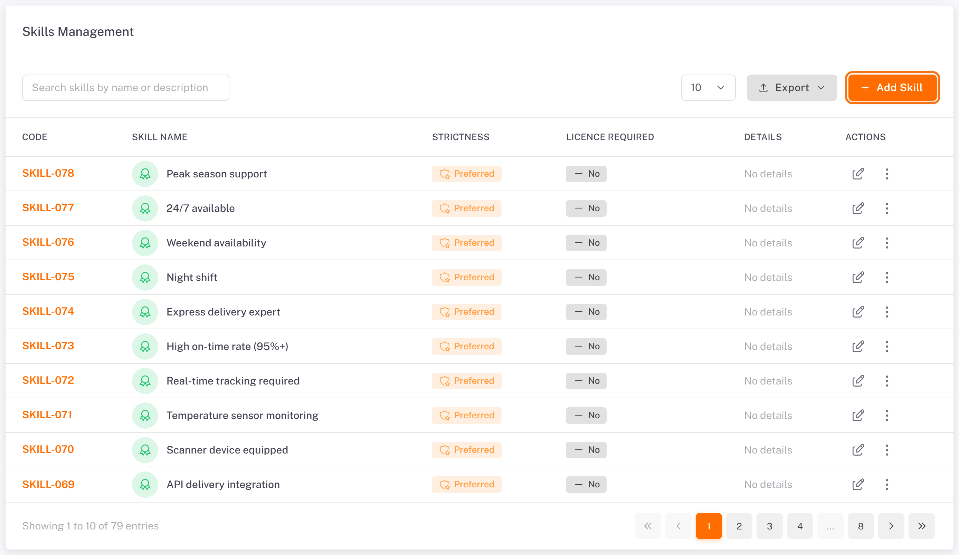This screenshot has width=959, height=555.
Task: Click the Add Skill button
Action: 892,87
